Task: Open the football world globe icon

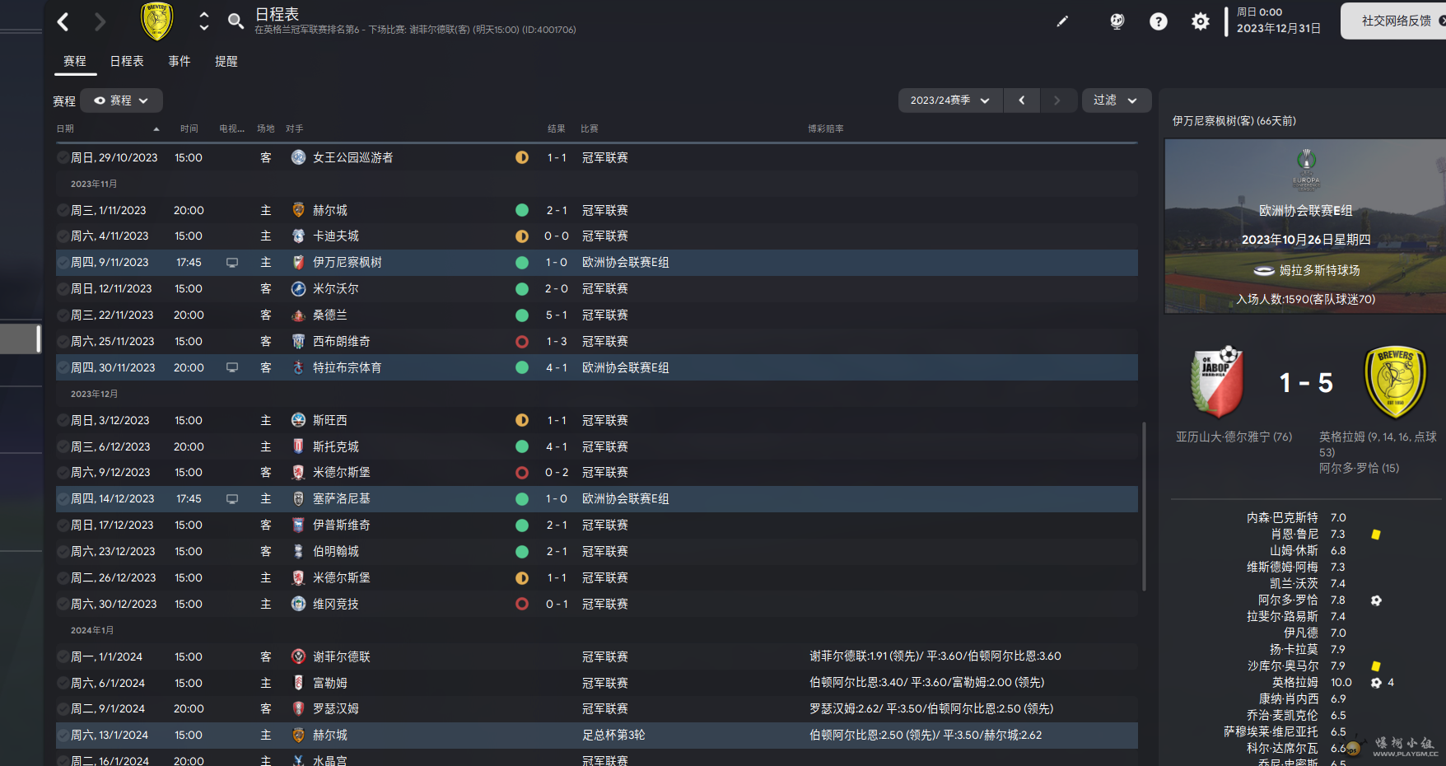Action: click(x=1117, y=21)
